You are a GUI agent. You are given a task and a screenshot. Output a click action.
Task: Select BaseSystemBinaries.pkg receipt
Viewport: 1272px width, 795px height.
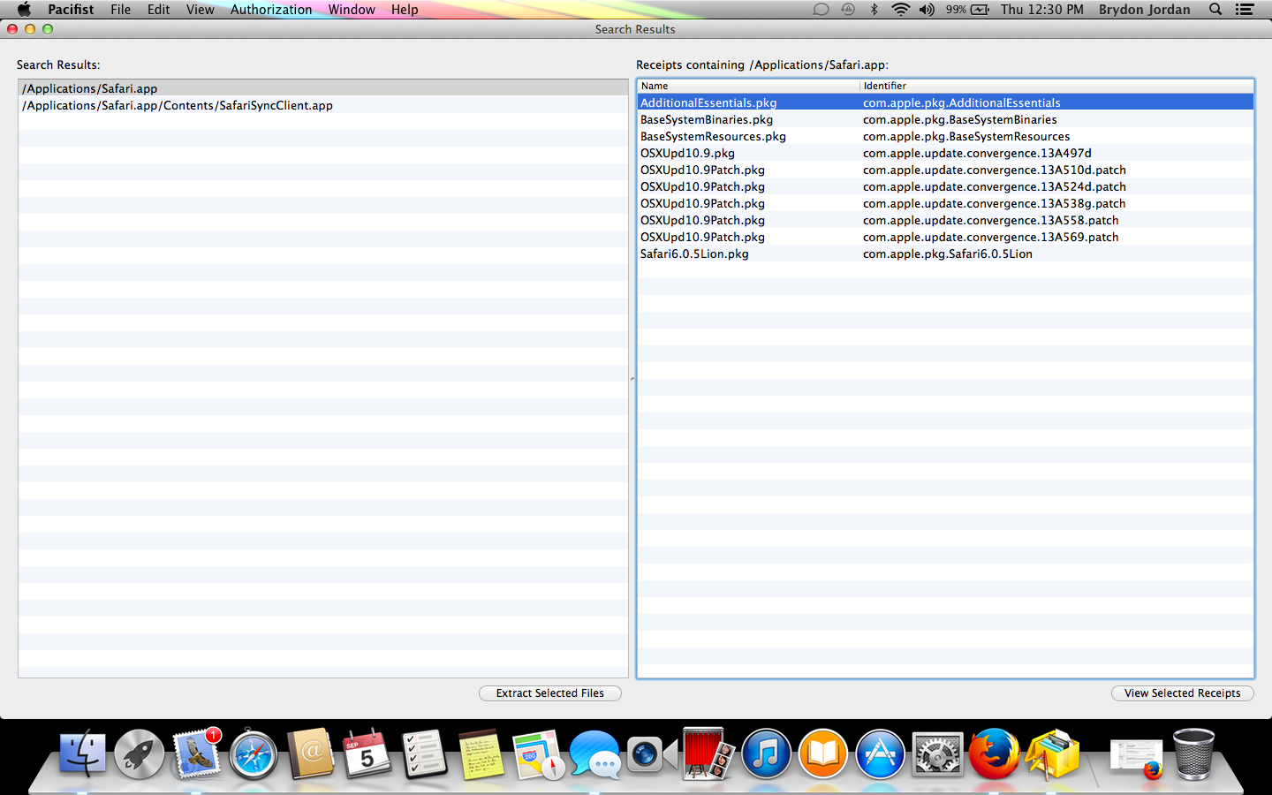[x=945, y=119]
